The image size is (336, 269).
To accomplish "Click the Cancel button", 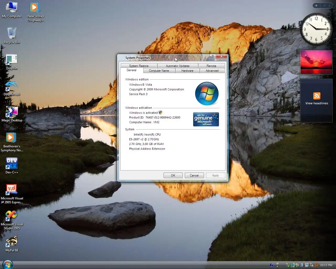I will coord(194,175).
